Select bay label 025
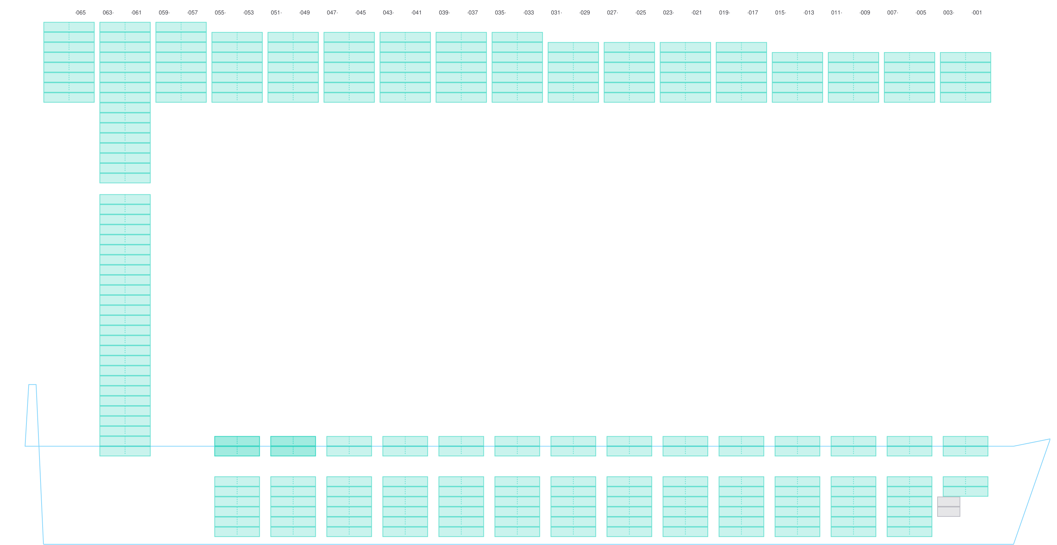This screenshot has height=545, width=1057. 641,13
